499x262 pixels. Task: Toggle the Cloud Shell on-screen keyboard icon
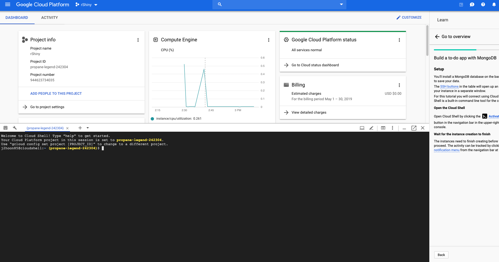click(5, 128)
